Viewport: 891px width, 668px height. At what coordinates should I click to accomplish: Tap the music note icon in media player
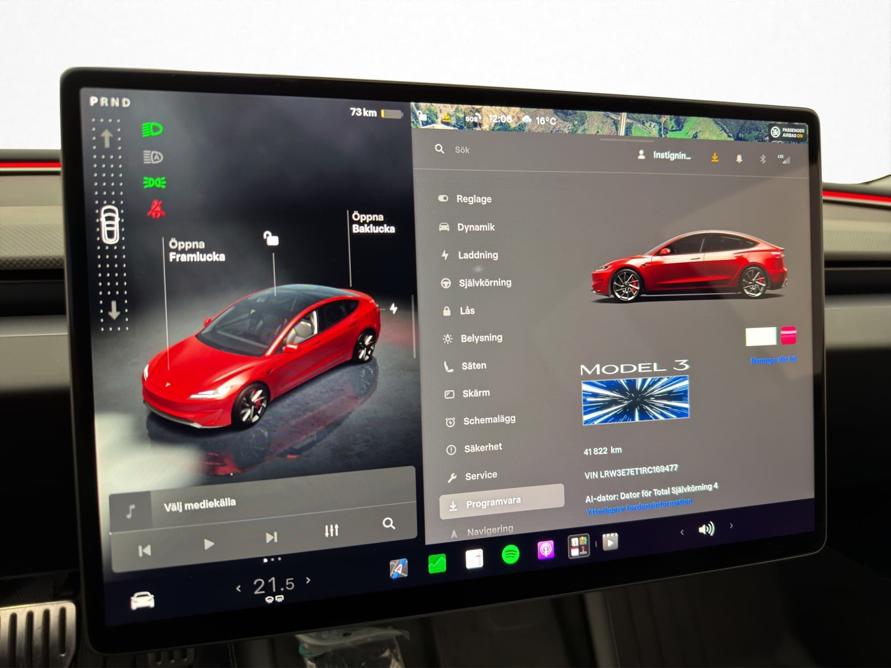tap(131, 511)
